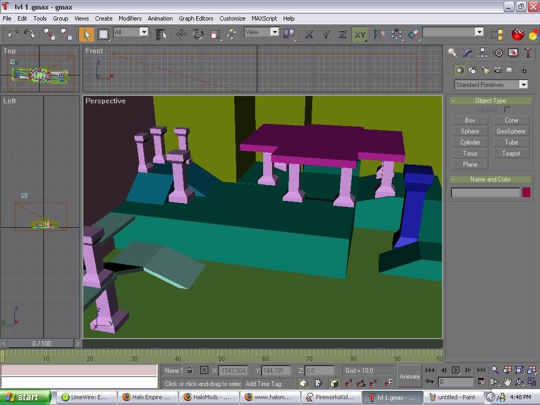540x405 pixels.
Task: Click the object name input field
Action: pyautogui.click(x=485, y=192)
